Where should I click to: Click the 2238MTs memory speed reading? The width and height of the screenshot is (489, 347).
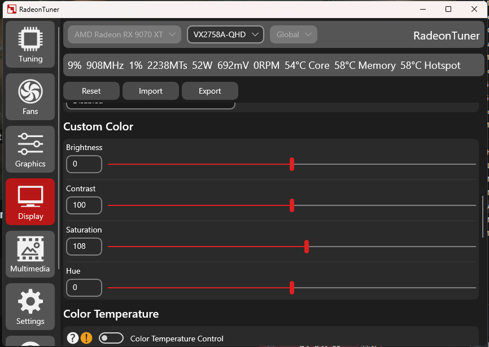167,65
